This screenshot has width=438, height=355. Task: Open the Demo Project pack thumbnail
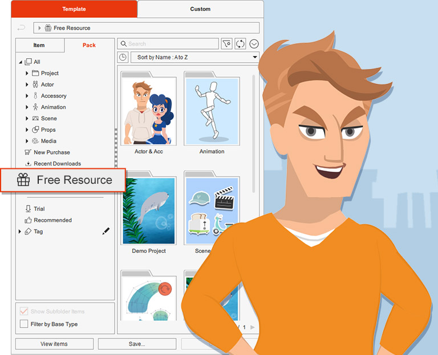[x=148, y=211]
